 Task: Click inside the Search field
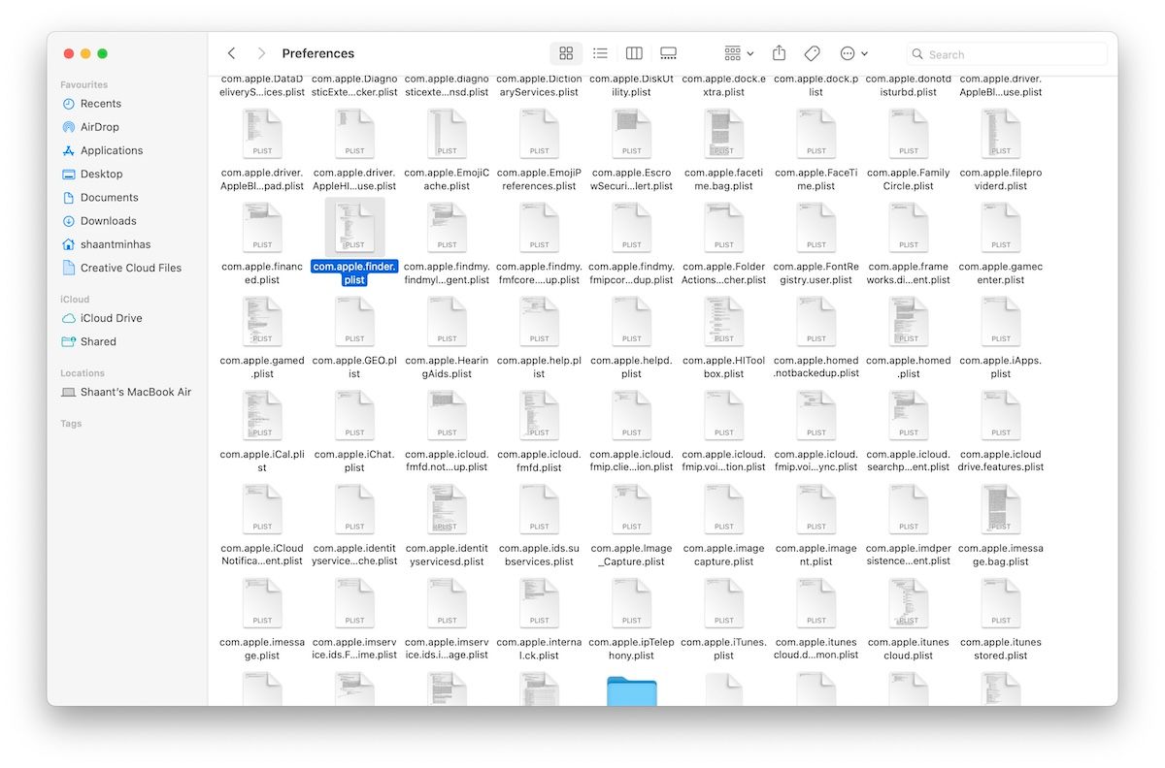pos(1005,53)
